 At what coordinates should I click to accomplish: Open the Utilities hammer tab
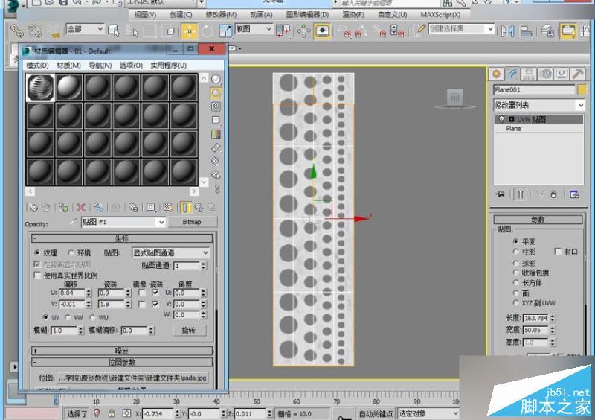tap(578, 74)
